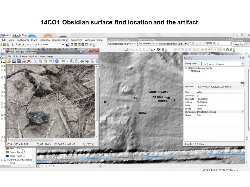
Task: Open the map scale 1:1,000 dropdown
Action: (63, 45)
